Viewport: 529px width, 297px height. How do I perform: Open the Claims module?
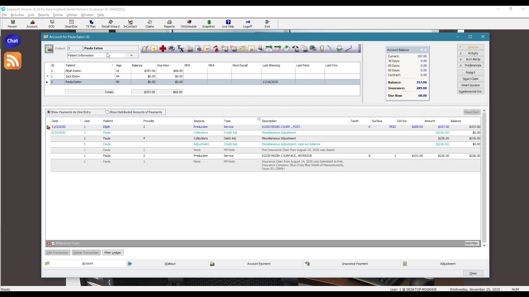150,24
